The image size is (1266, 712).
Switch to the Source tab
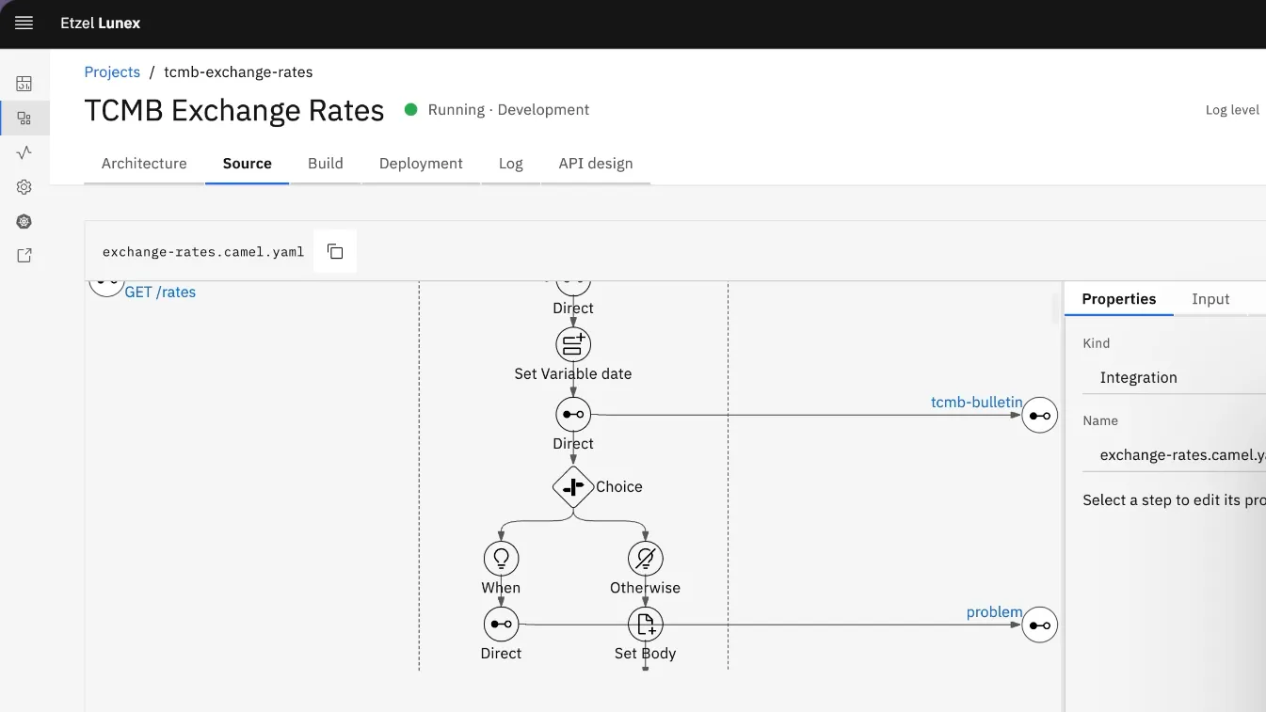pyautogui.click(x=248, y=164)
